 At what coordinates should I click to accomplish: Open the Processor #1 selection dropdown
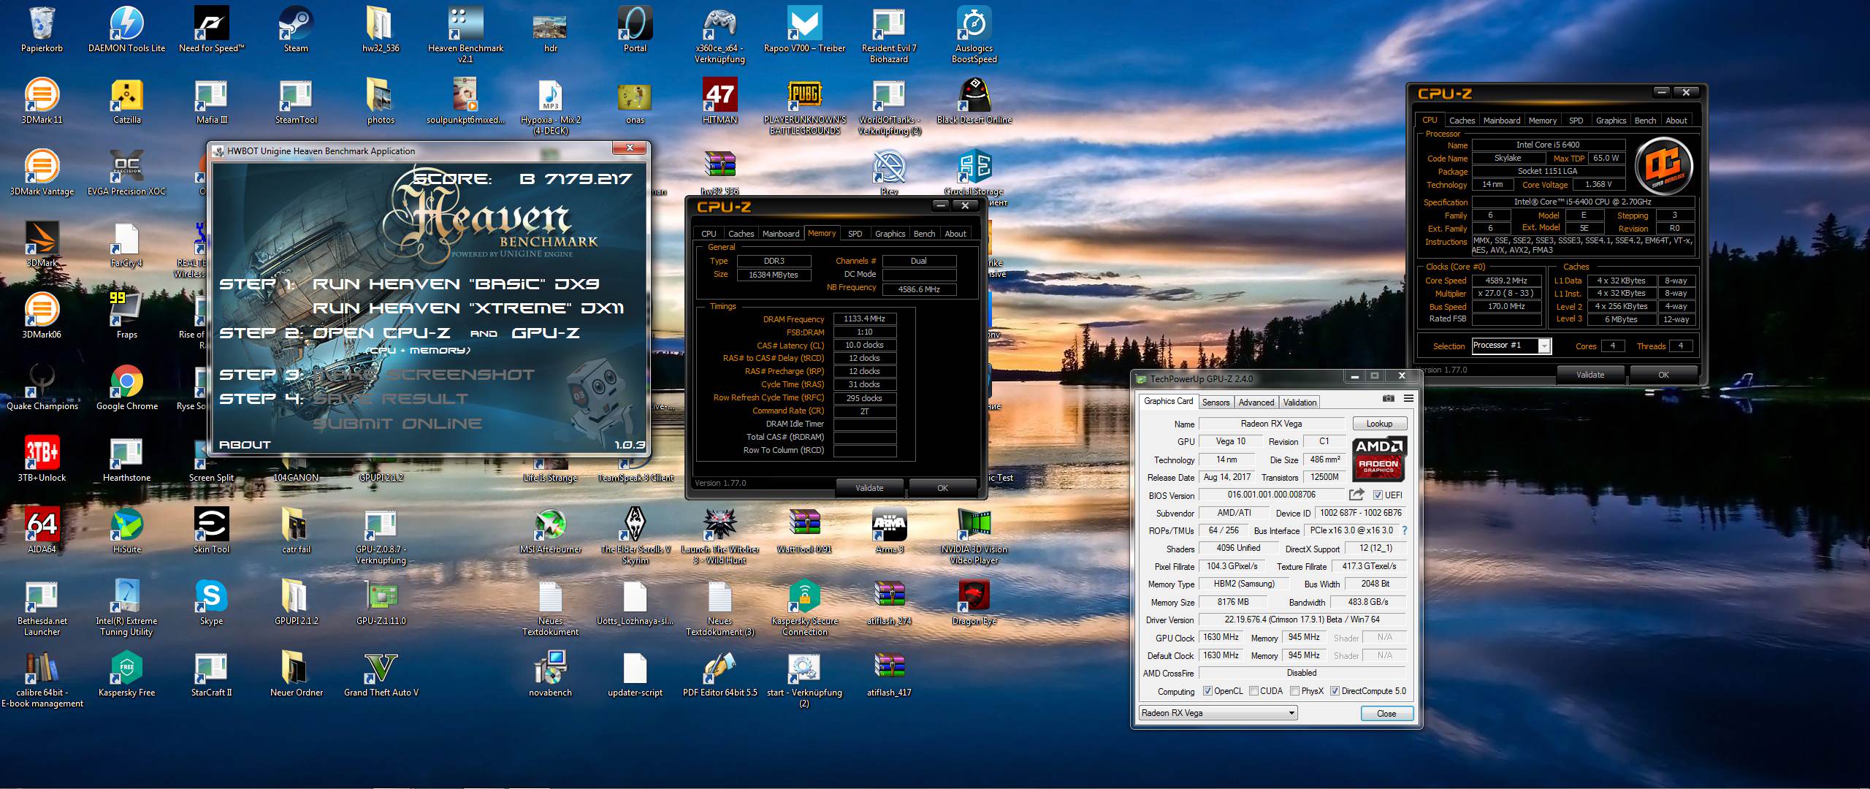(1511, 346)
